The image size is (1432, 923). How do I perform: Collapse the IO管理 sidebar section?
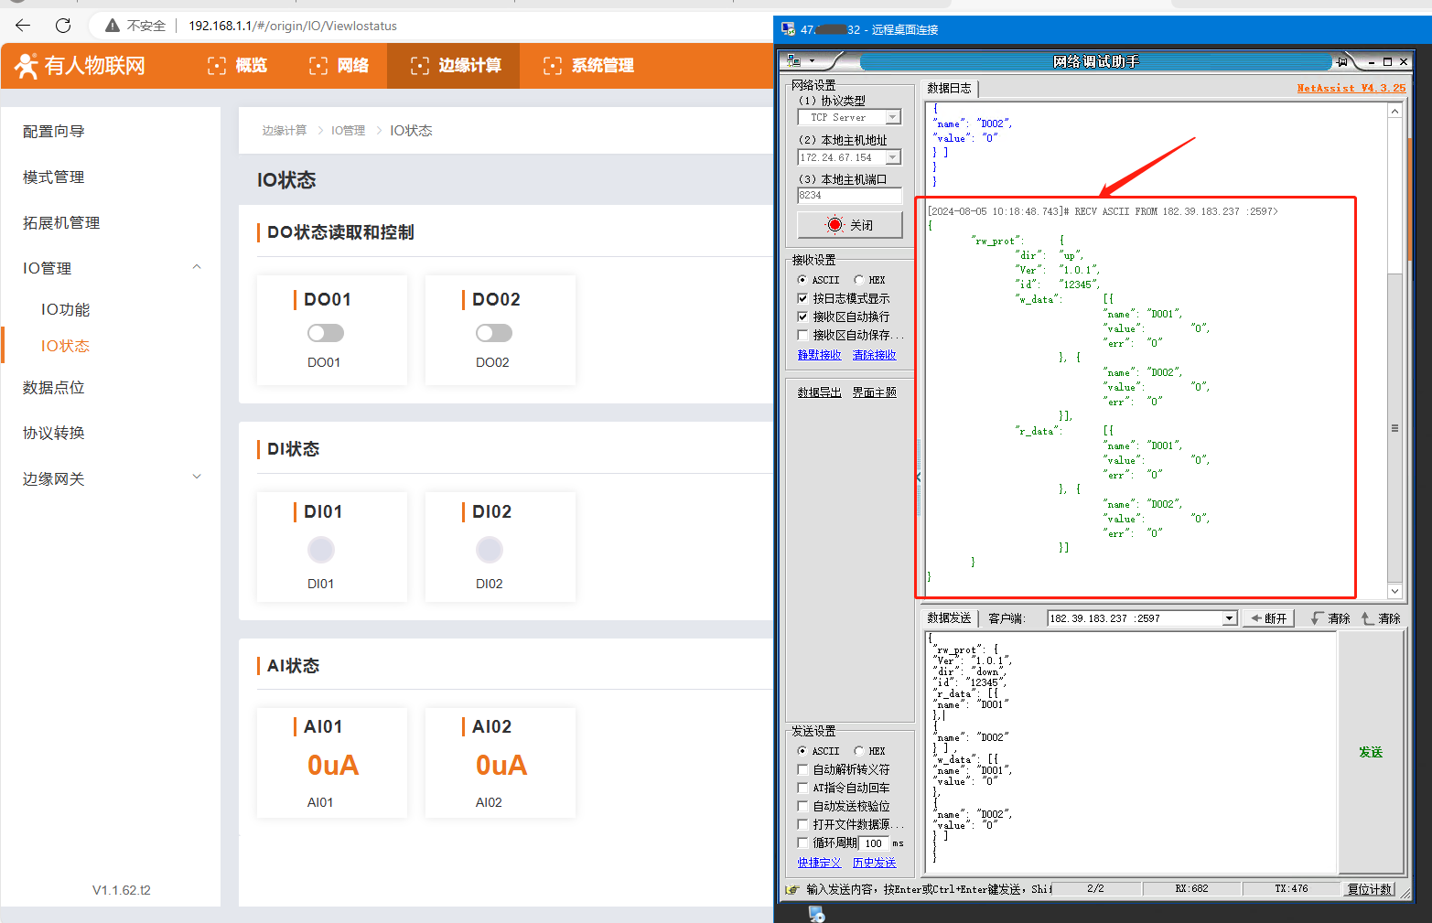point(196,268)
